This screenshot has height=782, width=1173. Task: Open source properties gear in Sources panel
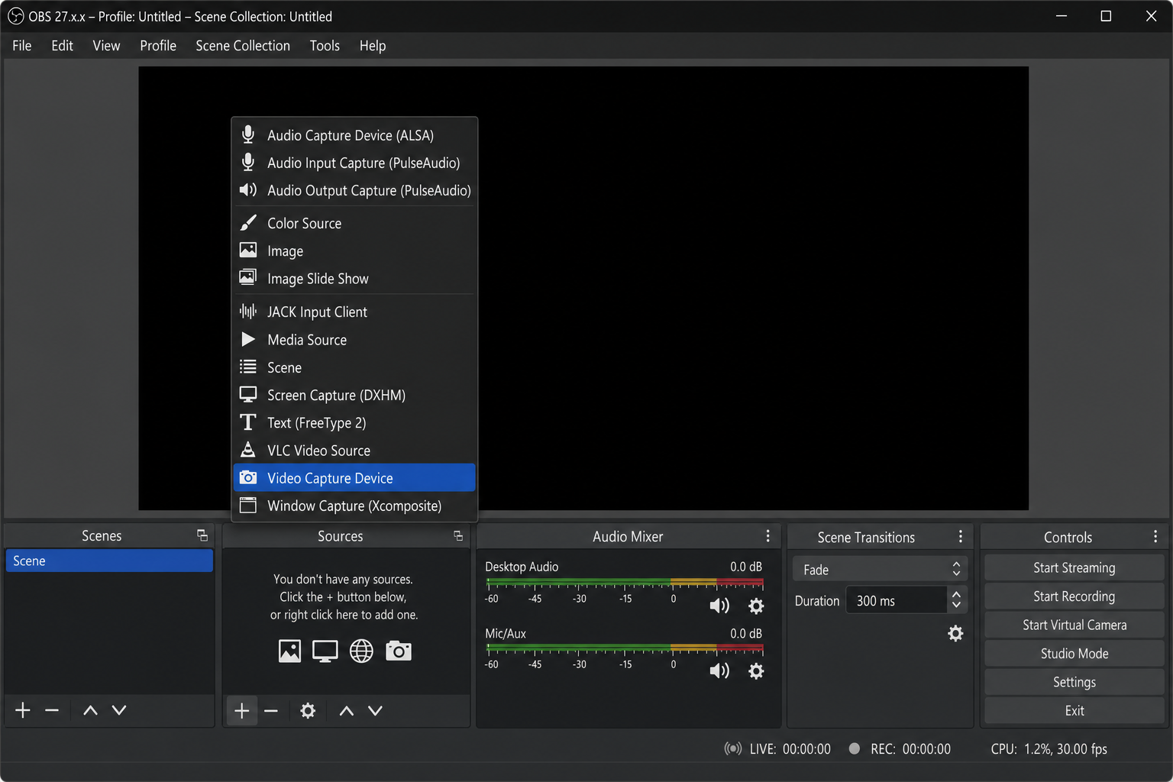tap(308, 711)
